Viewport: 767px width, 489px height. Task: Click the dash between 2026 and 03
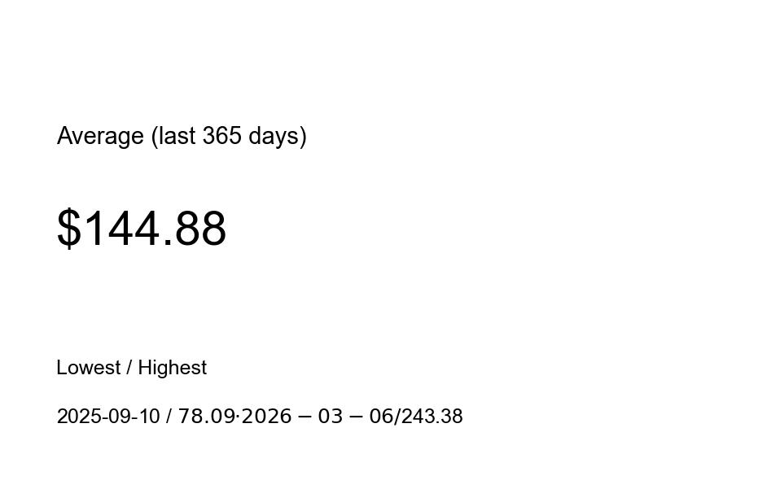[305, 417]
